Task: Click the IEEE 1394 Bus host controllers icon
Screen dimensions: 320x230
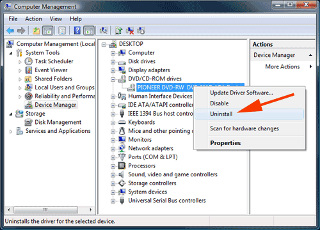Action: (x=122, y=114)
